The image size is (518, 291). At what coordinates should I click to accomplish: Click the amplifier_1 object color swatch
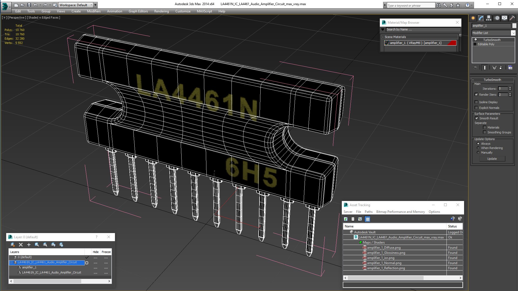(514, 26)
